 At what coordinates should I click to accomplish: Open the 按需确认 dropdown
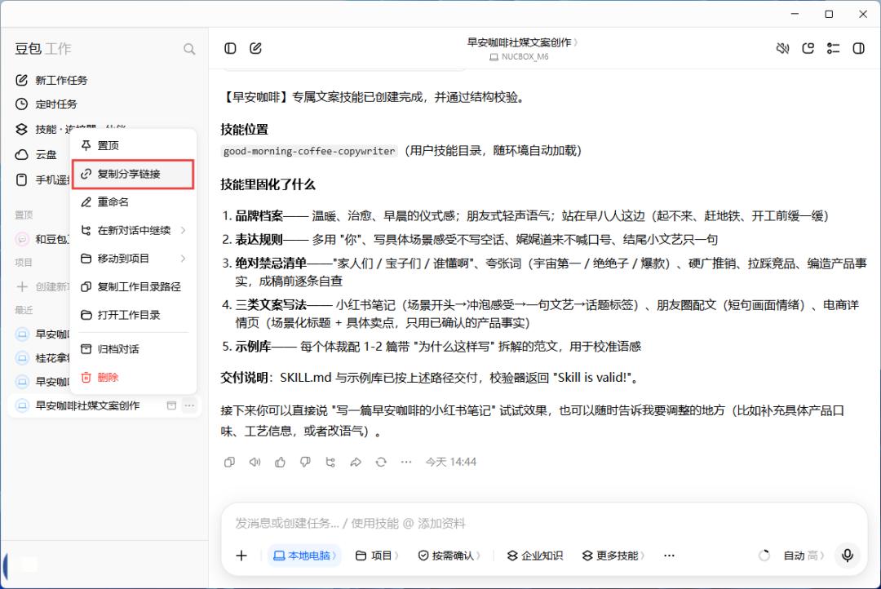point(449,556)
